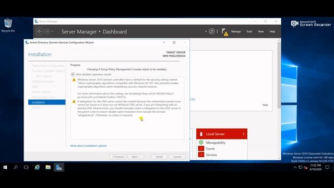Click the red Events alert badge

coord(201,148)
